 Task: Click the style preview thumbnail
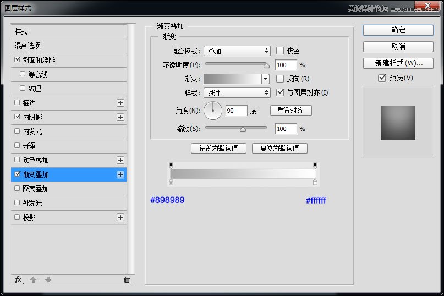(398, 123)
